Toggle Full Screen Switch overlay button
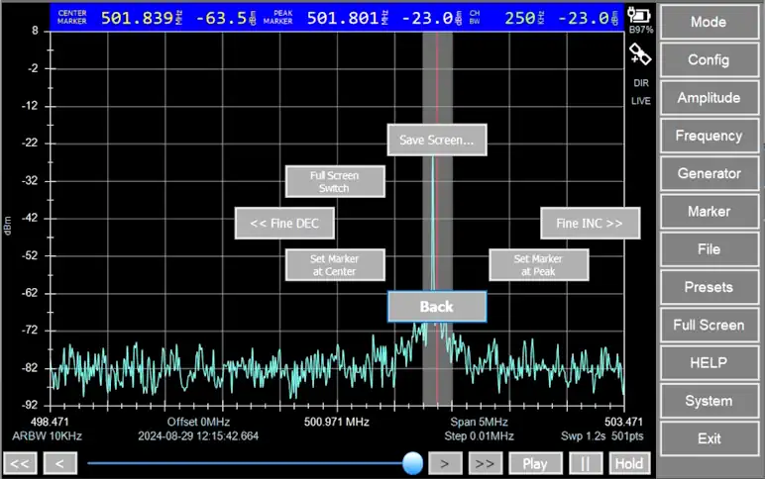 pos(334,182)
